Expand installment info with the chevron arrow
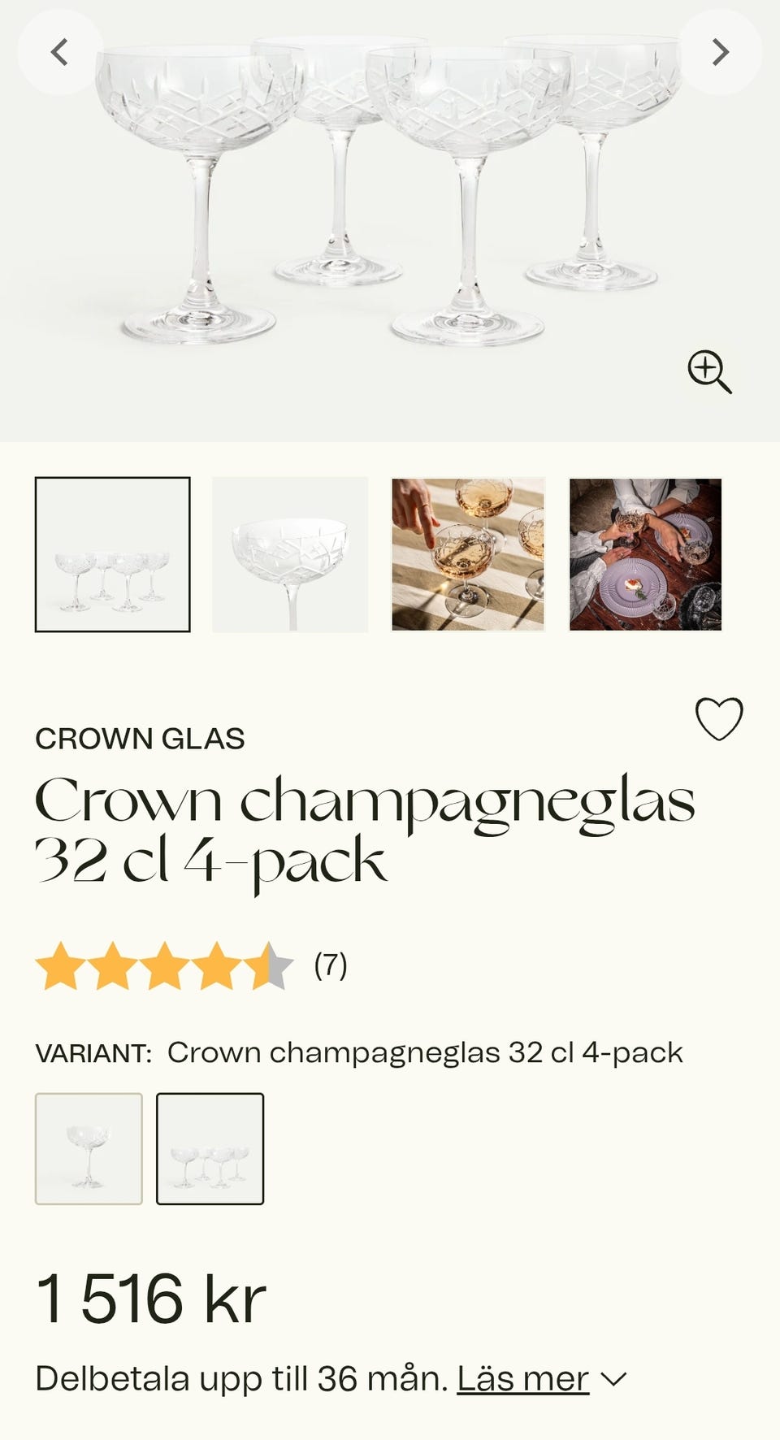The width and height of the screenshot is (780, 1440). pos(613,1379)
